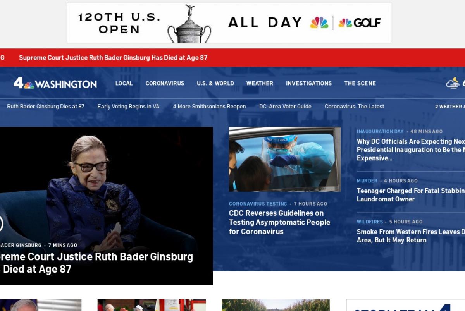Open the U.S. & World menu

(x=215, y=83)
